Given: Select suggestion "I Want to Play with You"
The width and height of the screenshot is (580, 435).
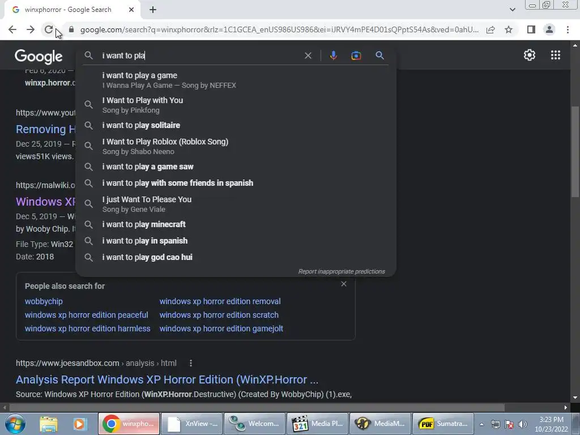Looking at the screenshot, I should (x=236, y=105).
